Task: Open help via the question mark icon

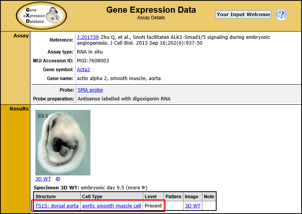Action: [x=282, y=15]
